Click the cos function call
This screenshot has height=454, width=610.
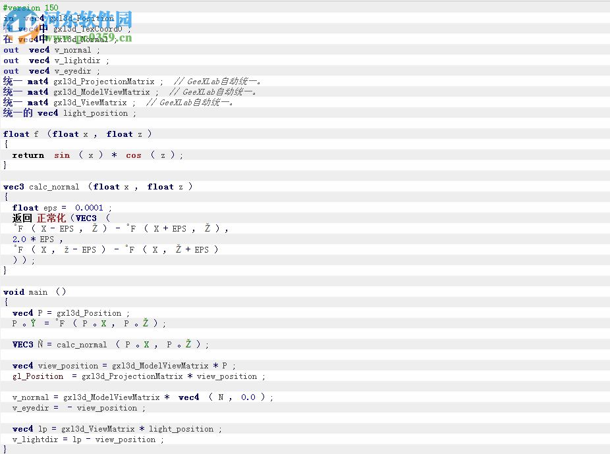(134, 155)
